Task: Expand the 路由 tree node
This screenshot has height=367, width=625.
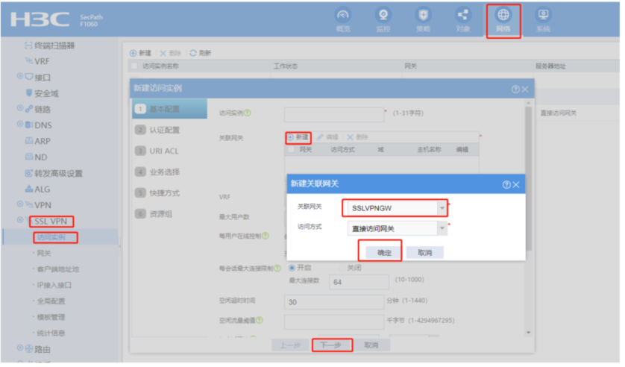Action: point(20,348)
